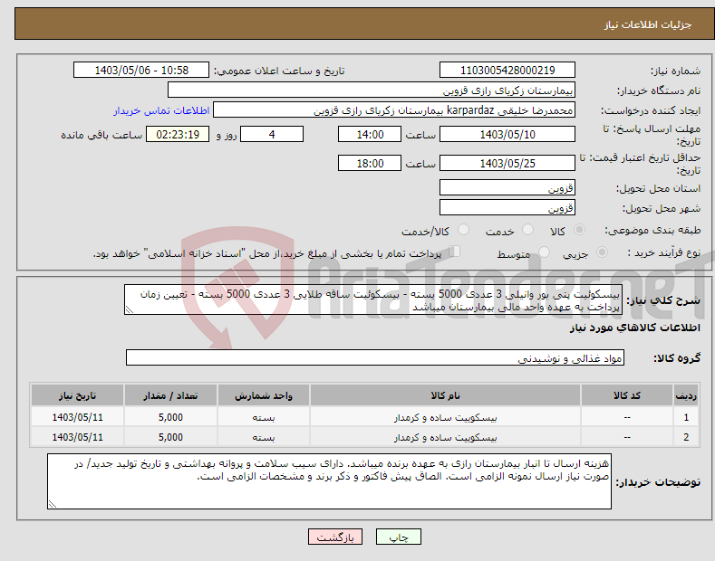Click row 1 date 1403/05/11
The height and width of the screenshot is (561, 715).
78,417
